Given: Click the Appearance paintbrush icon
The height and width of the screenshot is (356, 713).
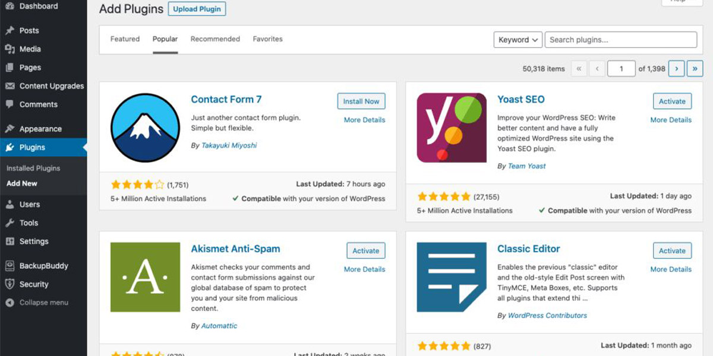Looking at the screenshot, I should (x=10, y=129).
